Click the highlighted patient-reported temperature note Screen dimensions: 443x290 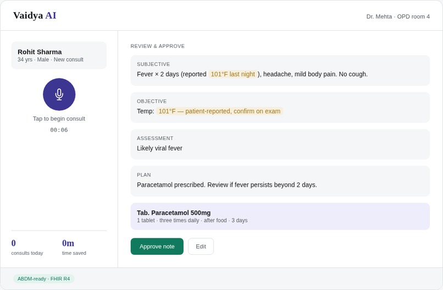219,111
